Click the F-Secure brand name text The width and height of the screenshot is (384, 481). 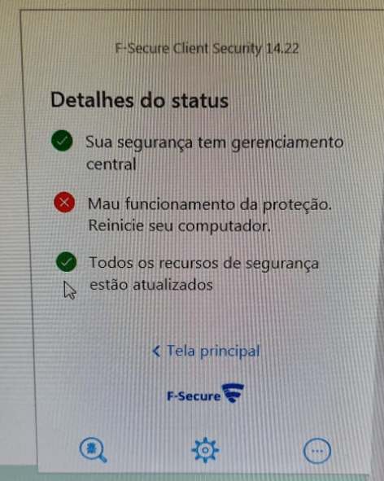[x=194, y=396]
